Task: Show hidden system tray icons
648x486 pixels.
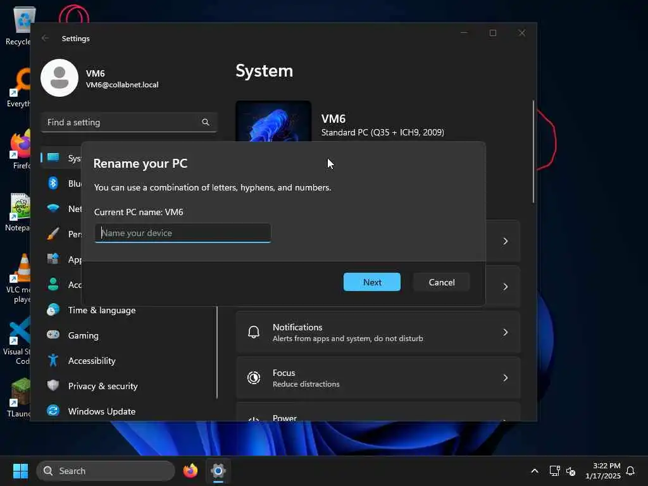Action: [x=534, y=471]
